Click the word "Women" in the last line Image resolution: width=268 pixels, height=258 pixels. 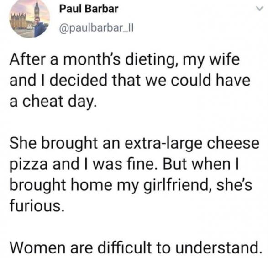tap(37, 247)
